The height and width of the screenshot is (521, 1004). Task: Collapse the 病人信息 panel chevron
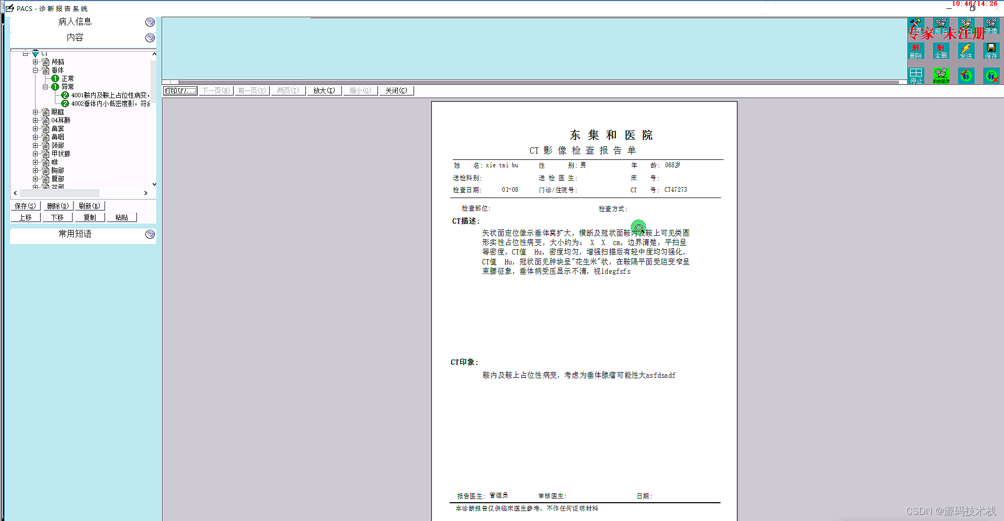coord(150,22)
